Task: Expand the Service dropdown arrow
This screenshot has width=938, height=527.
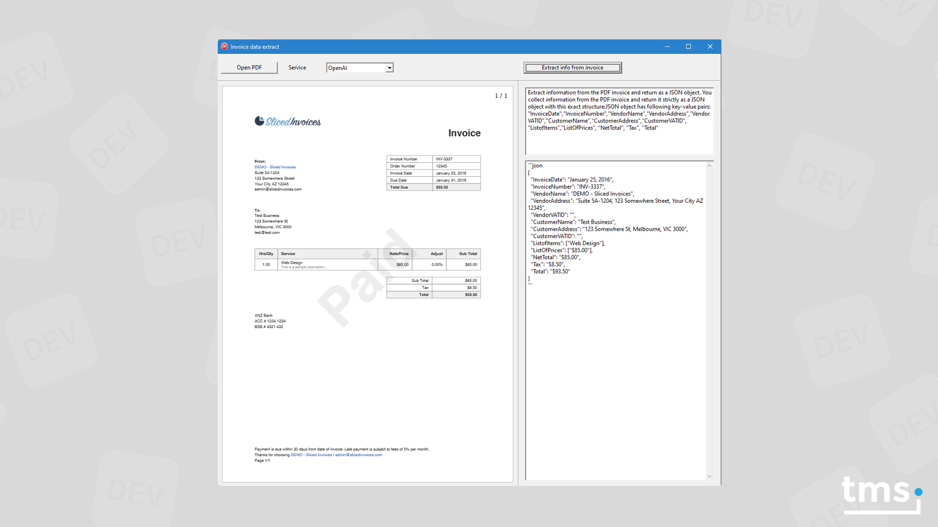Action: click(389, 68)
